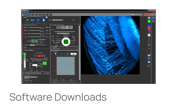The image size is (177, 110).
Task: Click the pen tool icon at toolbar bottom
Action: 149,65
